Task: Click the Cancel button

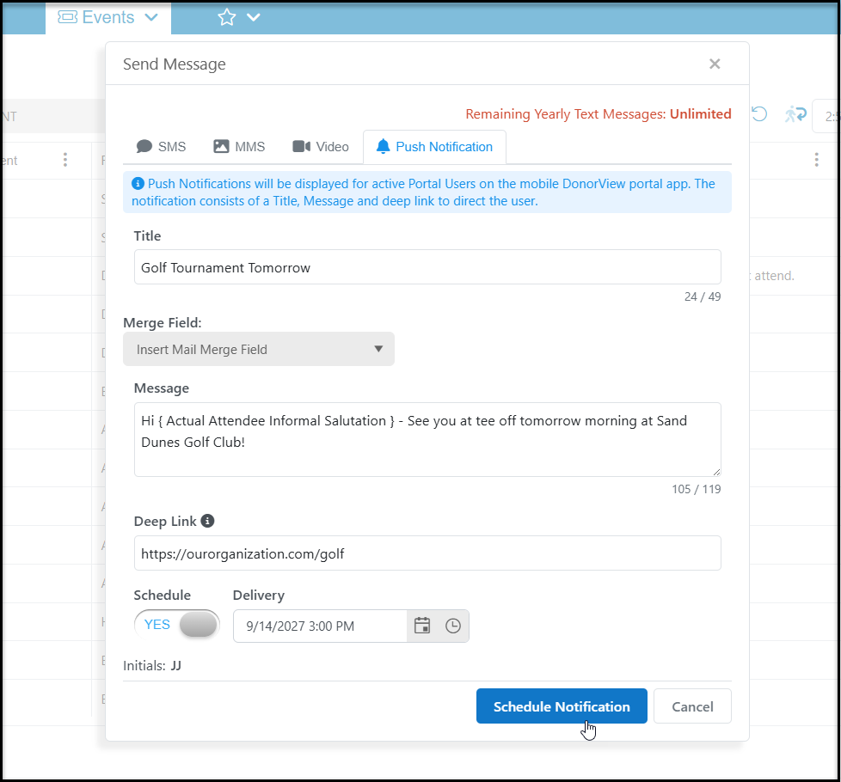Action: (692, 706)
